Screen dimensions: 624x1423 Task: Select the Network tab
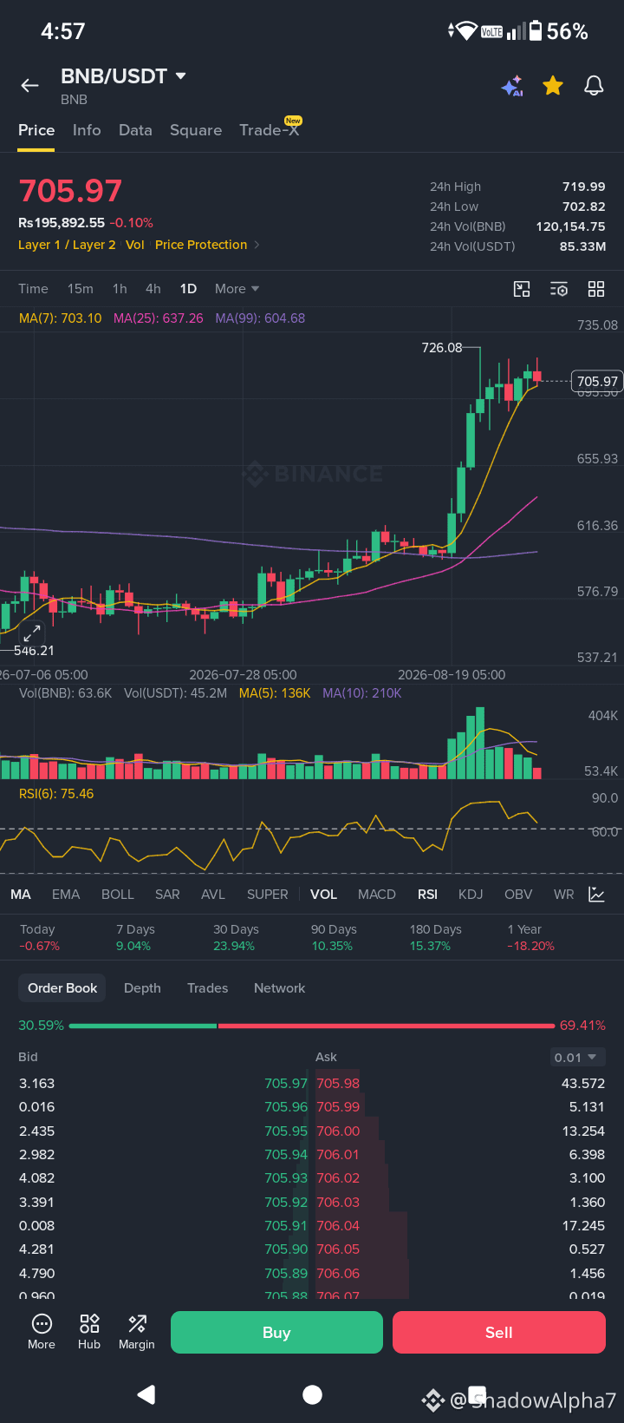click(x=279, y=988)
